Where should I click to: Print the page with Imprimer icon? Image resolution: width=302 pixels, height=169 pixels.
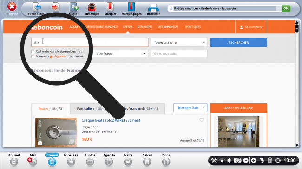click(x=153, y=8)
